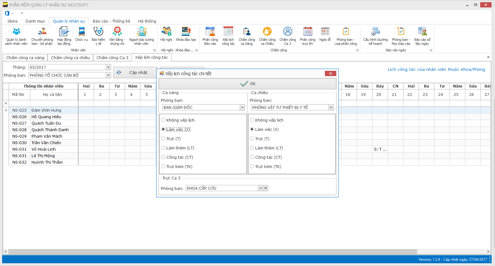Choose Không xếp lịch in Ca sáng
Image resolution: width=495 pixels, height=266 pixels.
tap(163, 120)
